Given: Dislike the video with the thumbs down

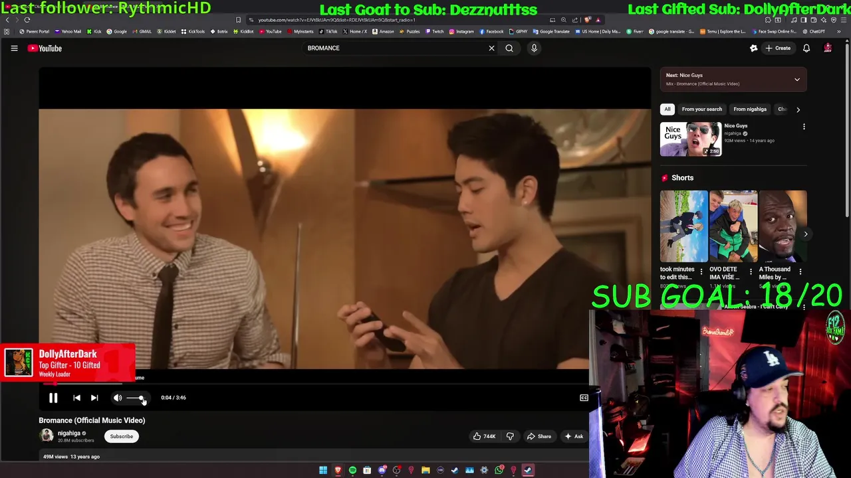Looking at the screenshot, I should pos(510,436).
